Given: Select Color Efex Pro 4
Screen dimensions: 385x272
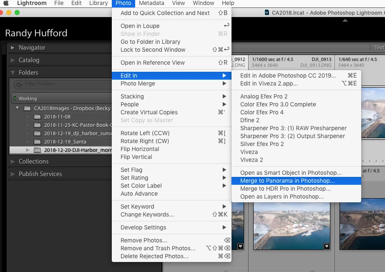Looking at the screenshot, I should (296, 112).
